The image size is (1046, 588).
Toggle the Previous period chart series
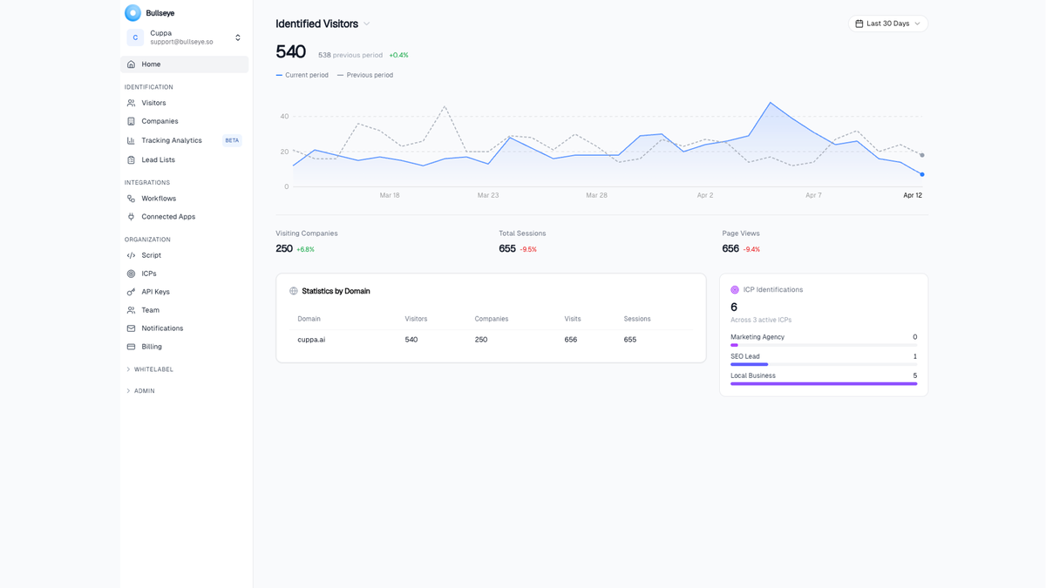[365, 75]
